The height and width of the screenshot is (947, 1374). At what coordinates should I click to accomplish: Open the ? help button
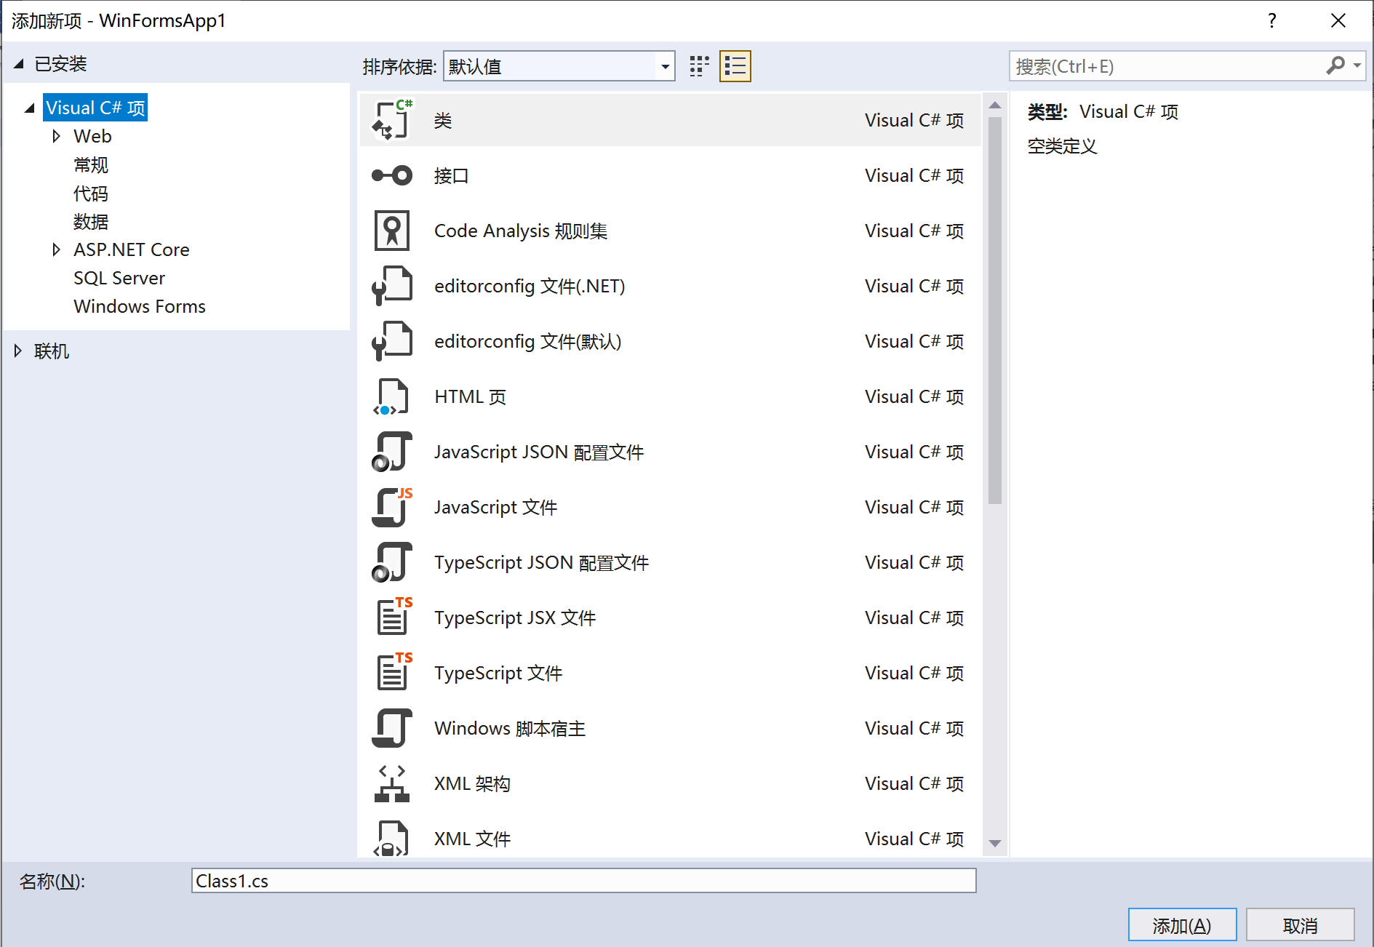(x=1272, y=20)
